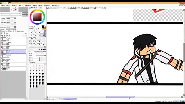Open the Help/Config menu
The width and height of the screenshot is (185, 104).
55,5
